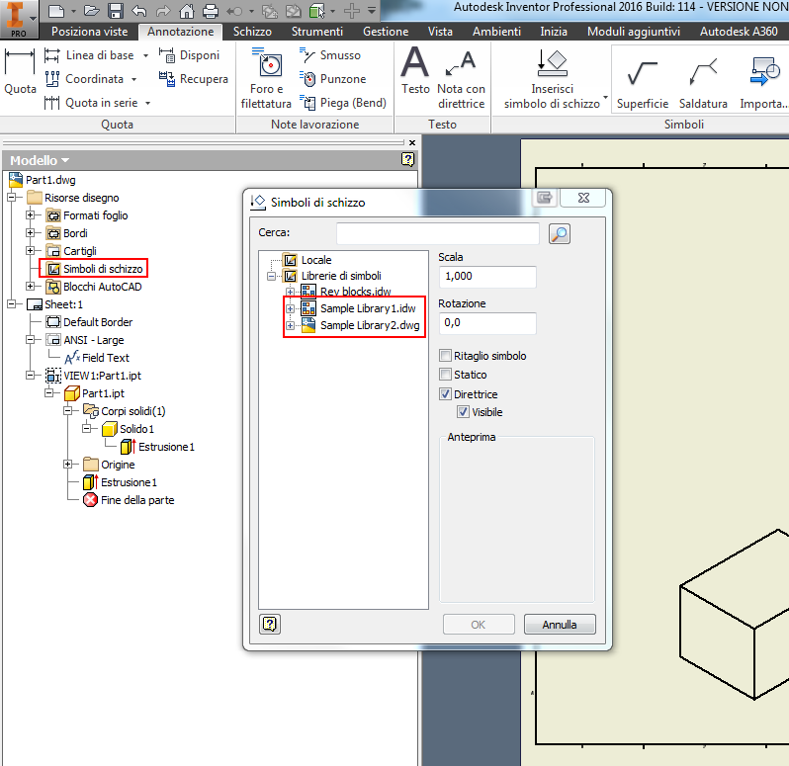Expand the Cartigli node

31,250
